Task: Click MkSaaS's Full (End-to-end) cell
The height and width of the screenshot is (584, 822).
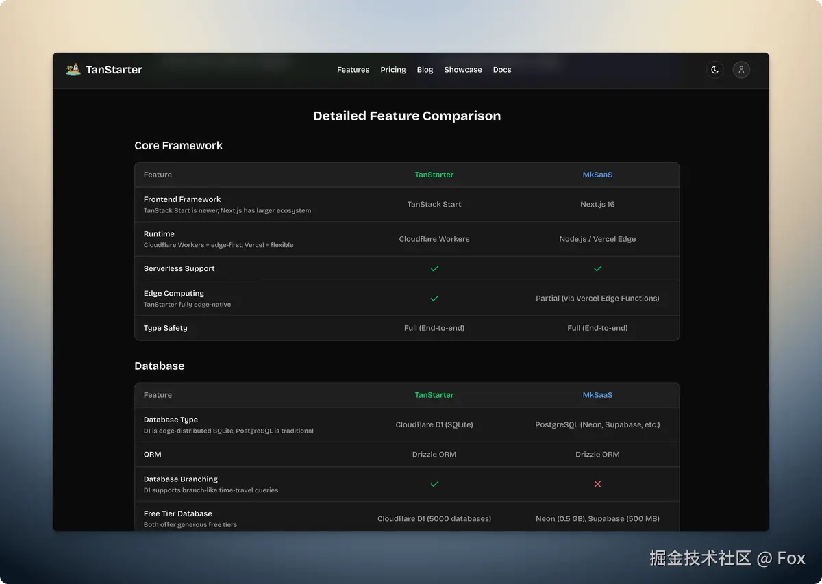Action: (597, 328)
